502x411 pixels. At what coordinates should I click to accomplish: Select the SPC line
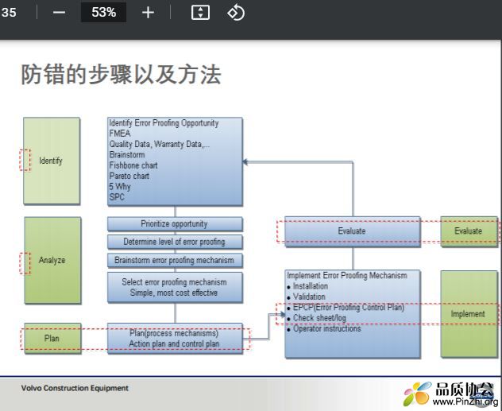(117, 197)
